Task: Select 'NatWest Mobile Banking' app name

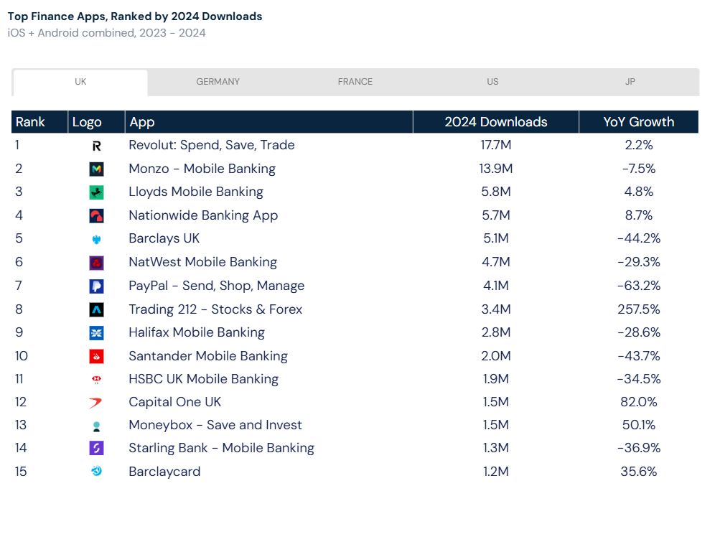Action: [x=203, y=262]
